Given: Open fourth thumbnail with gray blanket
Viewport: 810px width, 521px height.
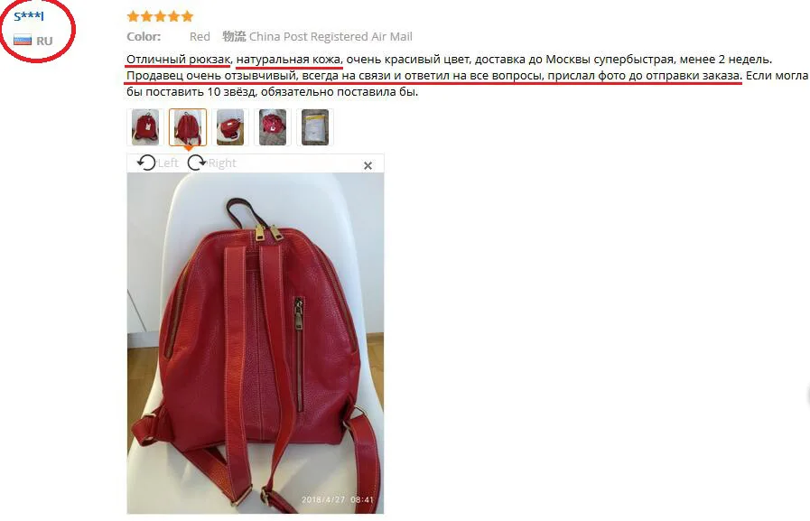Looking at the screenshot, I should [x=272, y=127].
